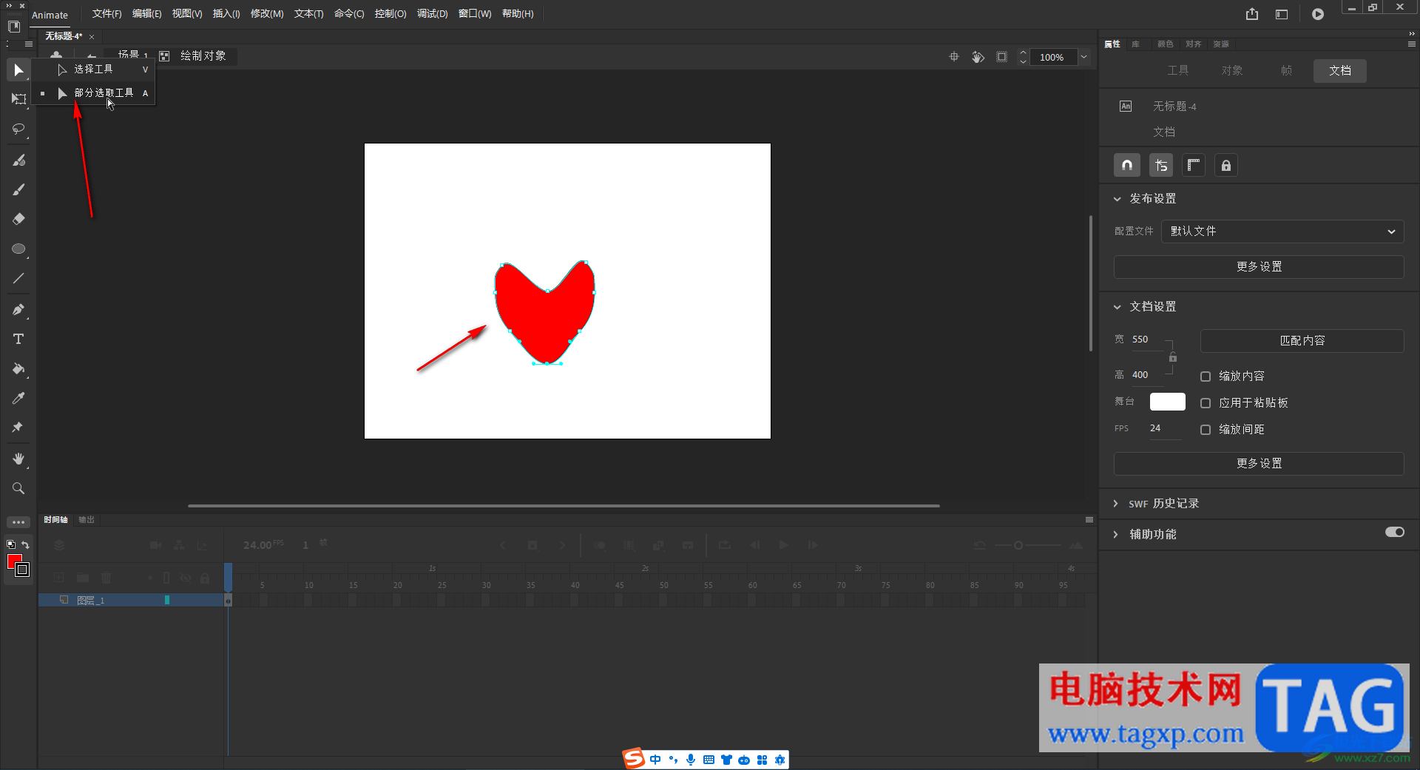Switch to the 颜色 panel tab
The image size is (1420, 770).
(x=1165, y=44)
